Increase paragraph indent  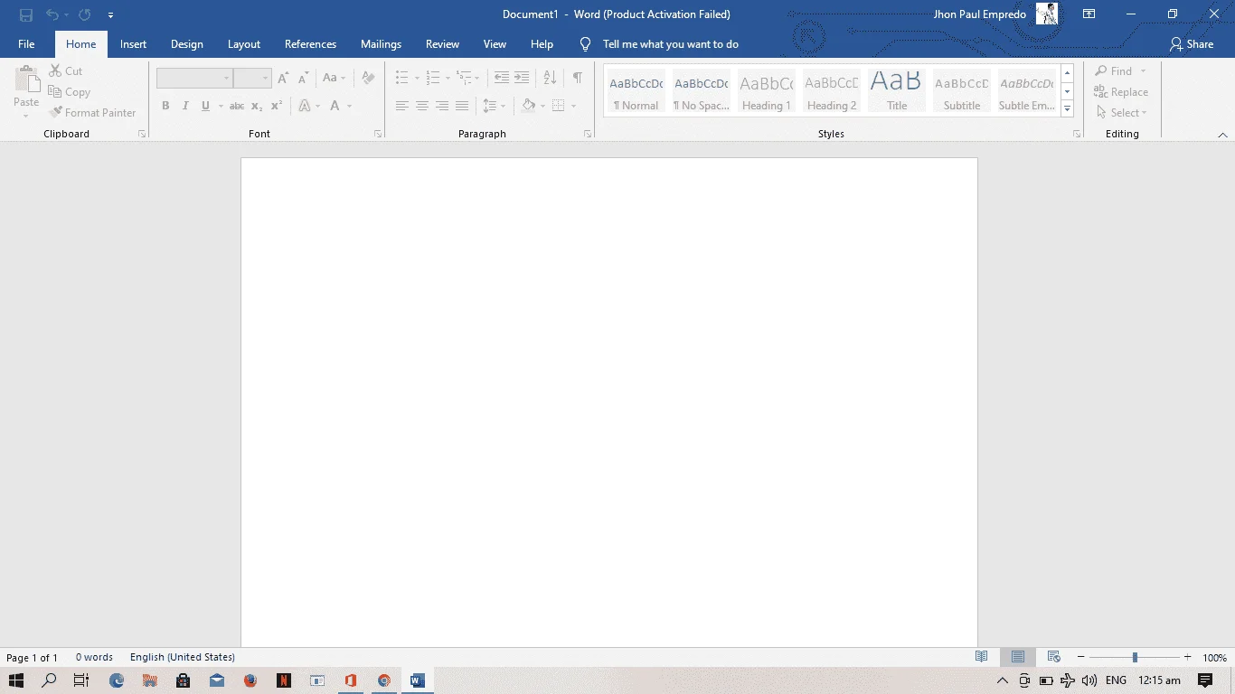pyautogui.click(x=522, y=79)
